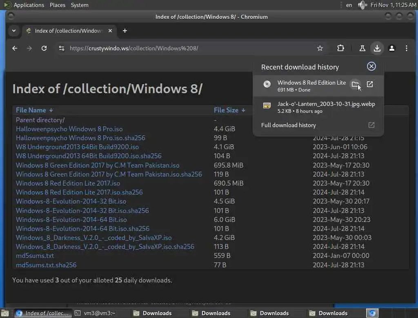Download Windows-8-Evolution-2014-32 Bit.iso
Viewport: 418px width, 318px height.
[71, 202]
